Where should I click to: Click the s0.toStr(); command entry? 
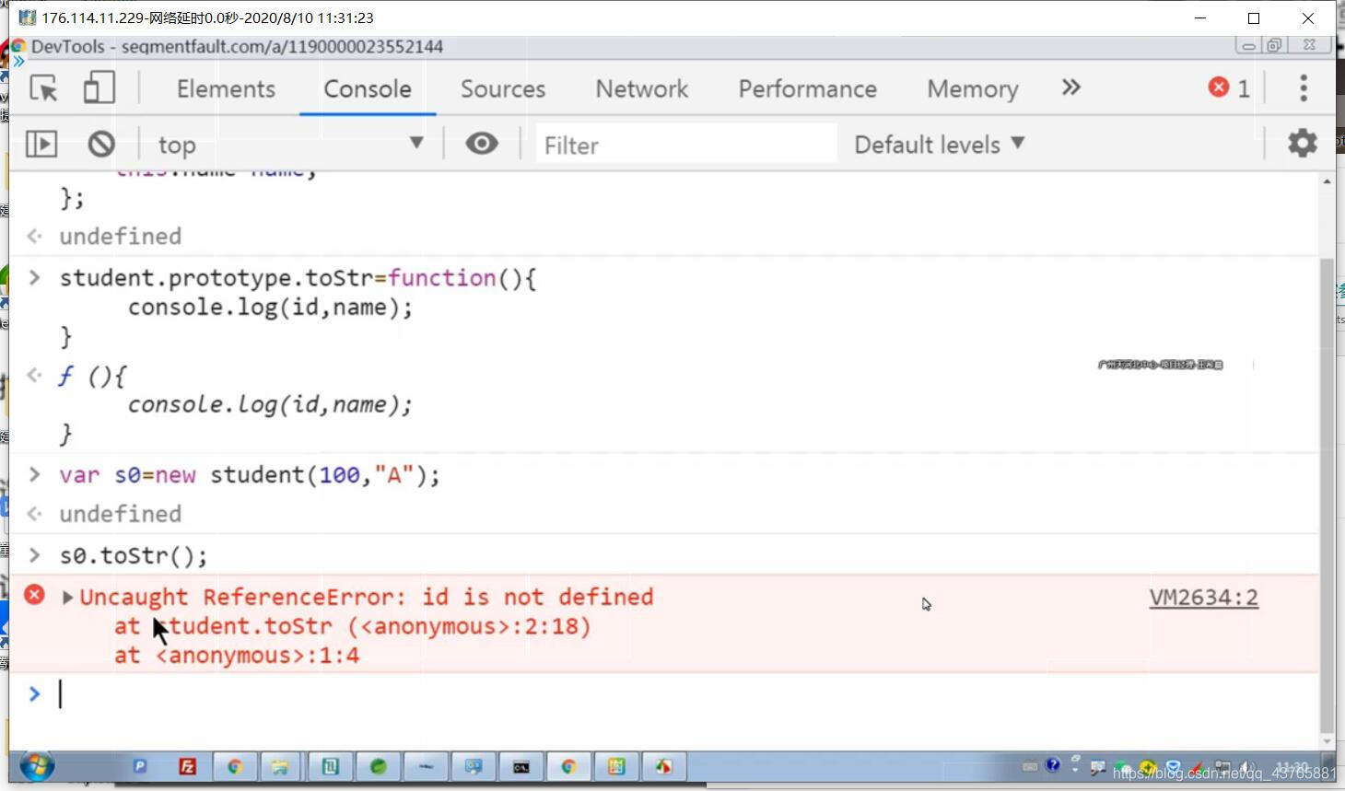point(134,555)
